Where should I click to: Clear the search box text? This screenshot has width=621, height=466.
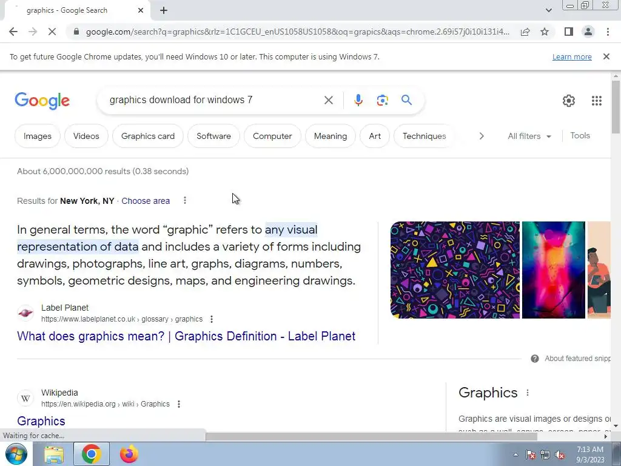coord(328,100)
